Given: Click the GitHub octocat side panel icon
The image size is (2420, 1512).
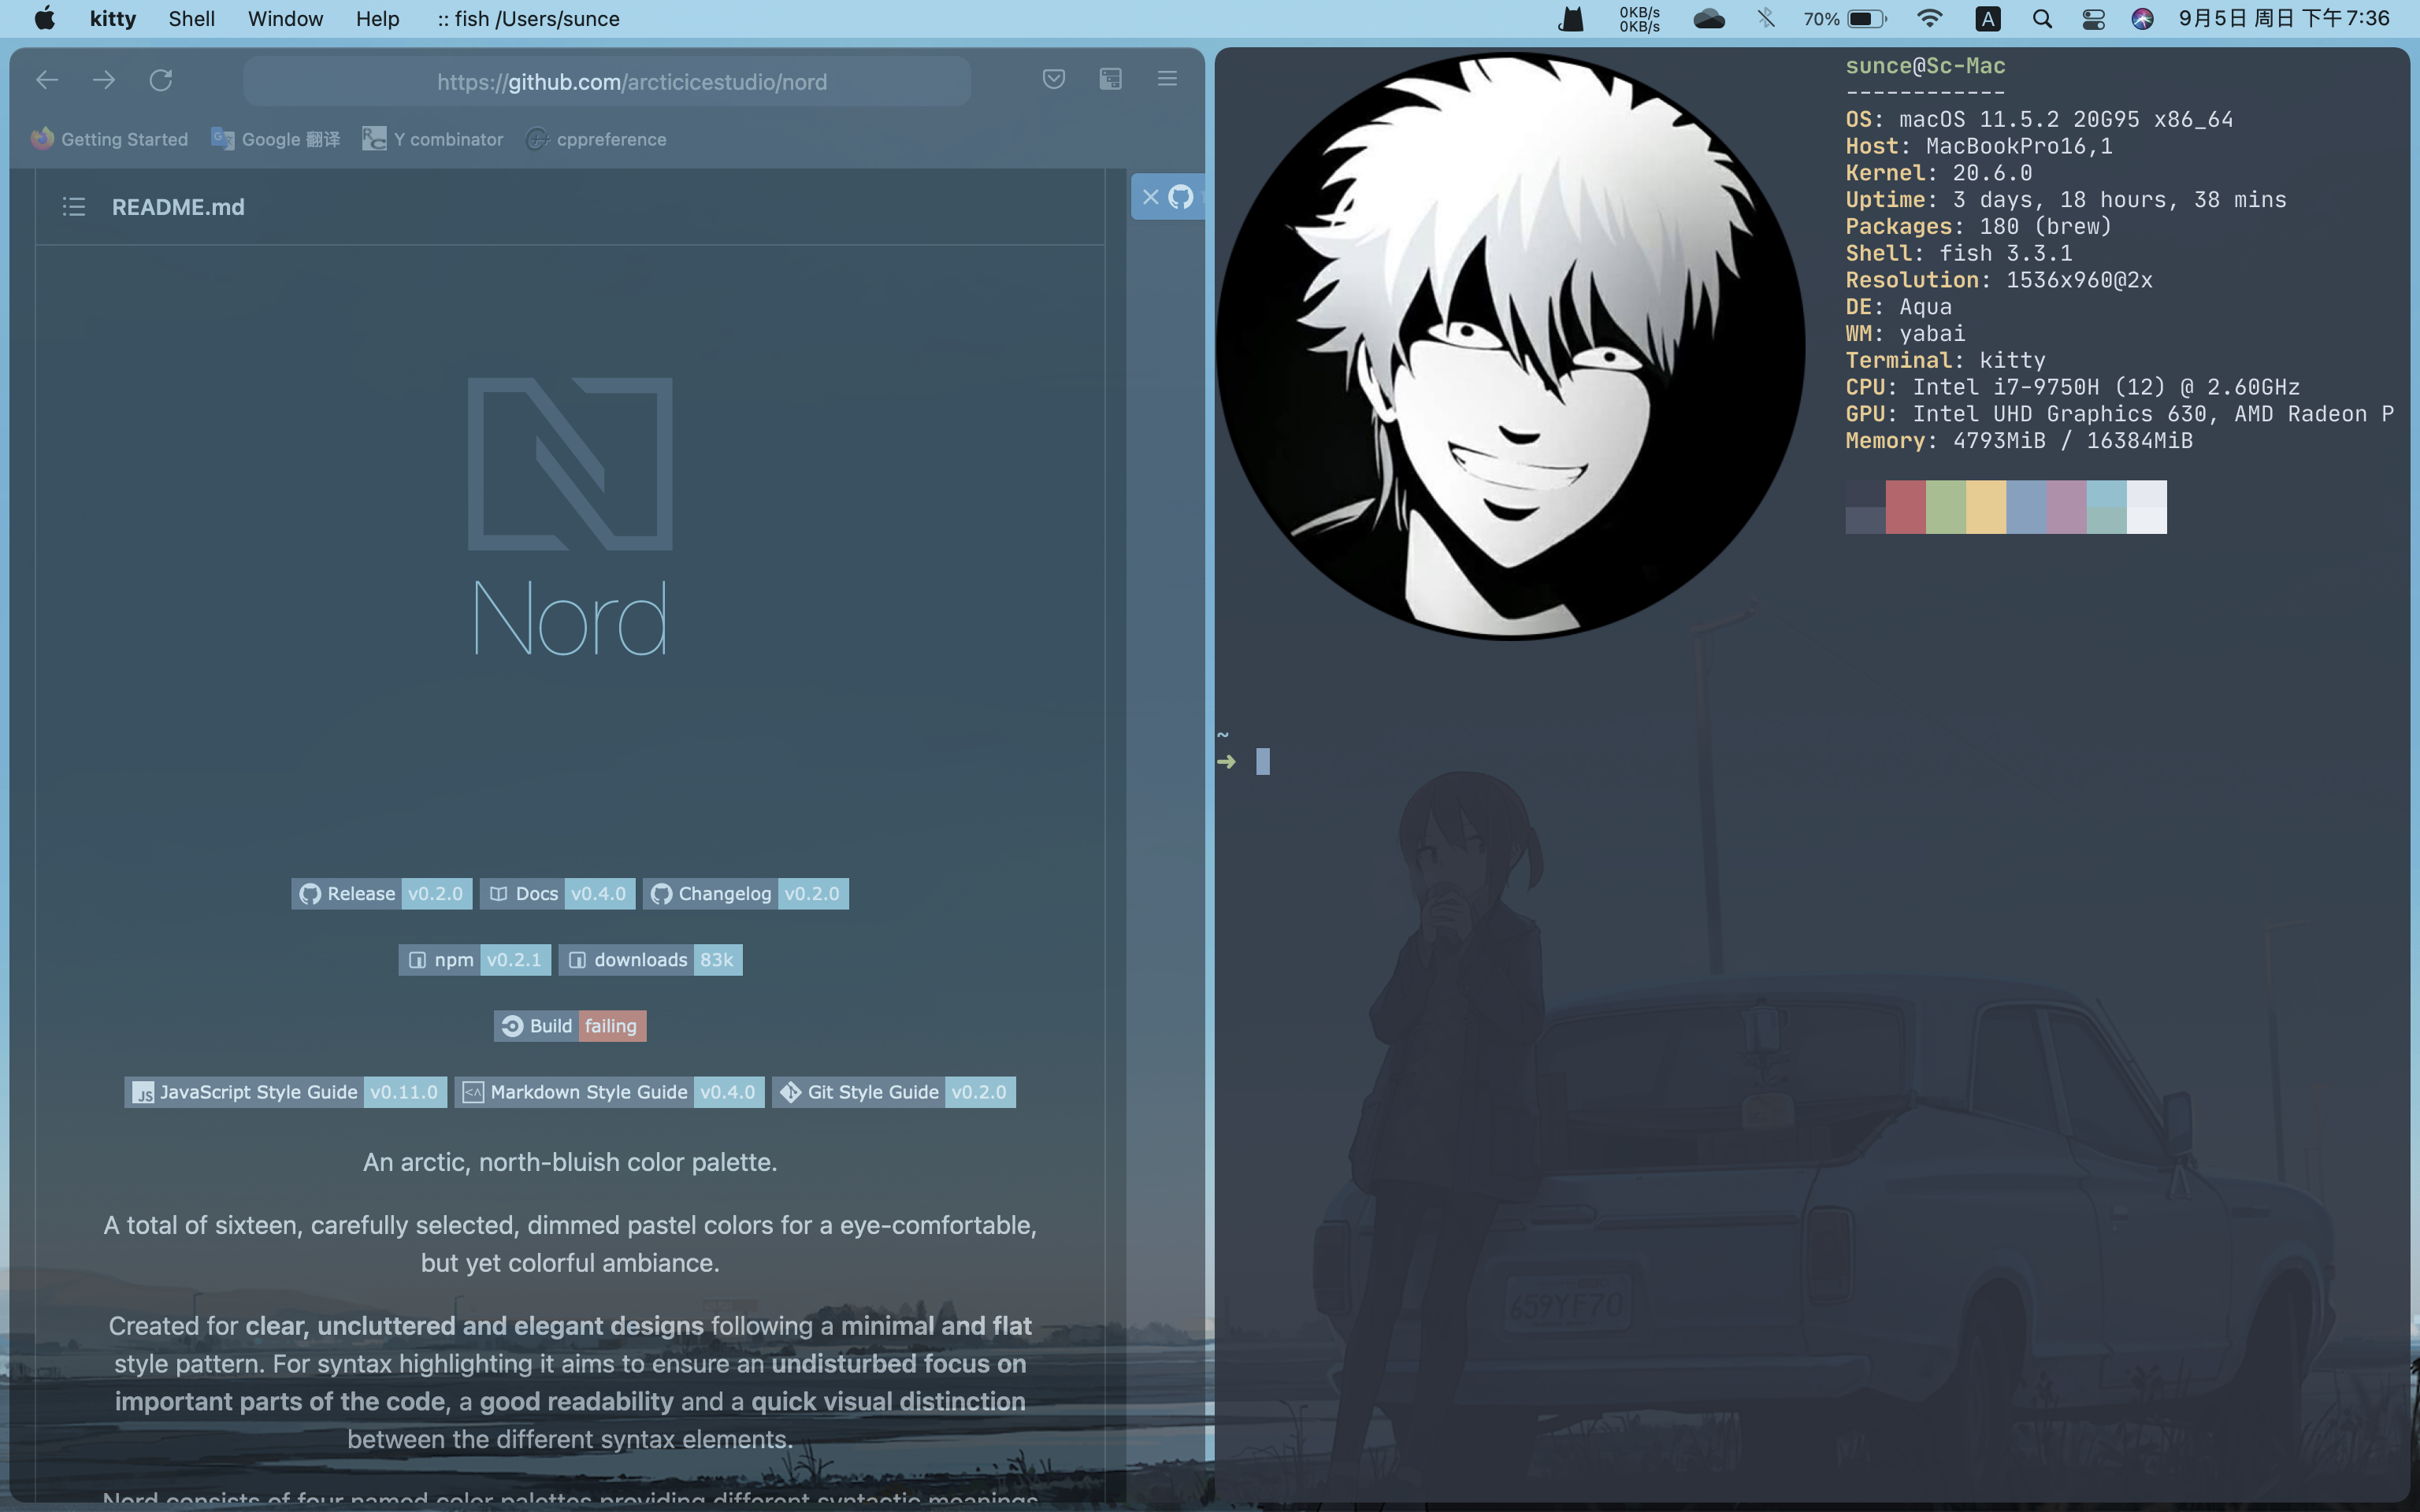Looking at the screenshot, I should point(1181,197).
